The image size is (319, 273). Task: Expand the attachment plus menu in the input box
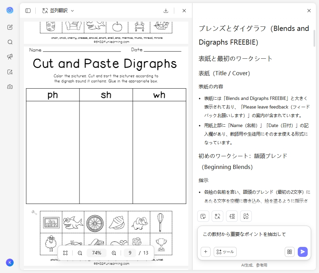pyautogui.click(x=205, y=252)
